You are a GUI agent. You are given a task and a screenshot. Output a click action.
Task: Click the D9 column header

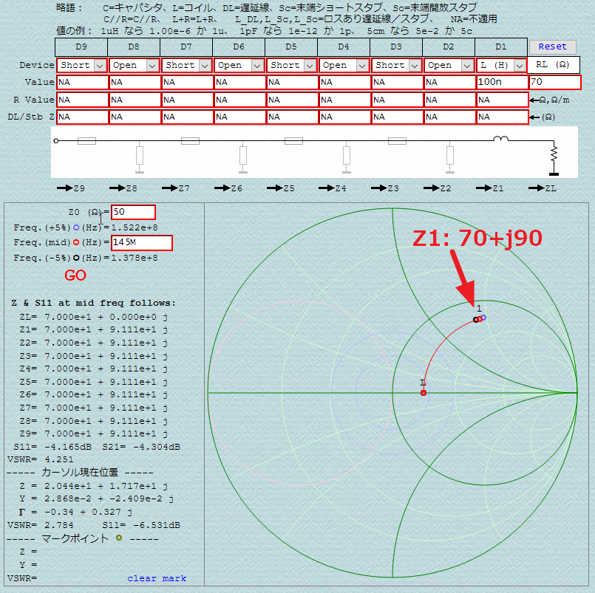point(81,47)
